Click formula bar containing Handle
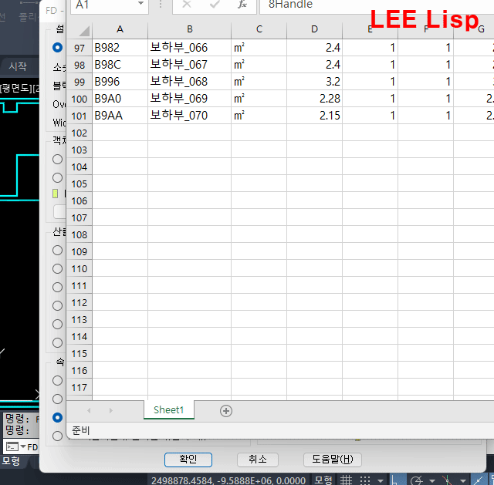The height and width of the screenshot is (485, 494). [377, 5]
